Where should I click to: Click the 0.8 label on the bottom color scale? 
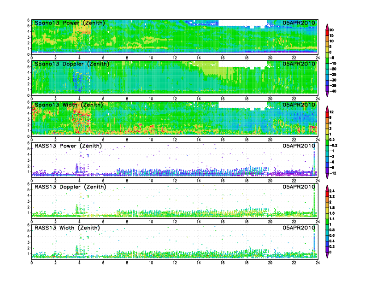point(332,230)
